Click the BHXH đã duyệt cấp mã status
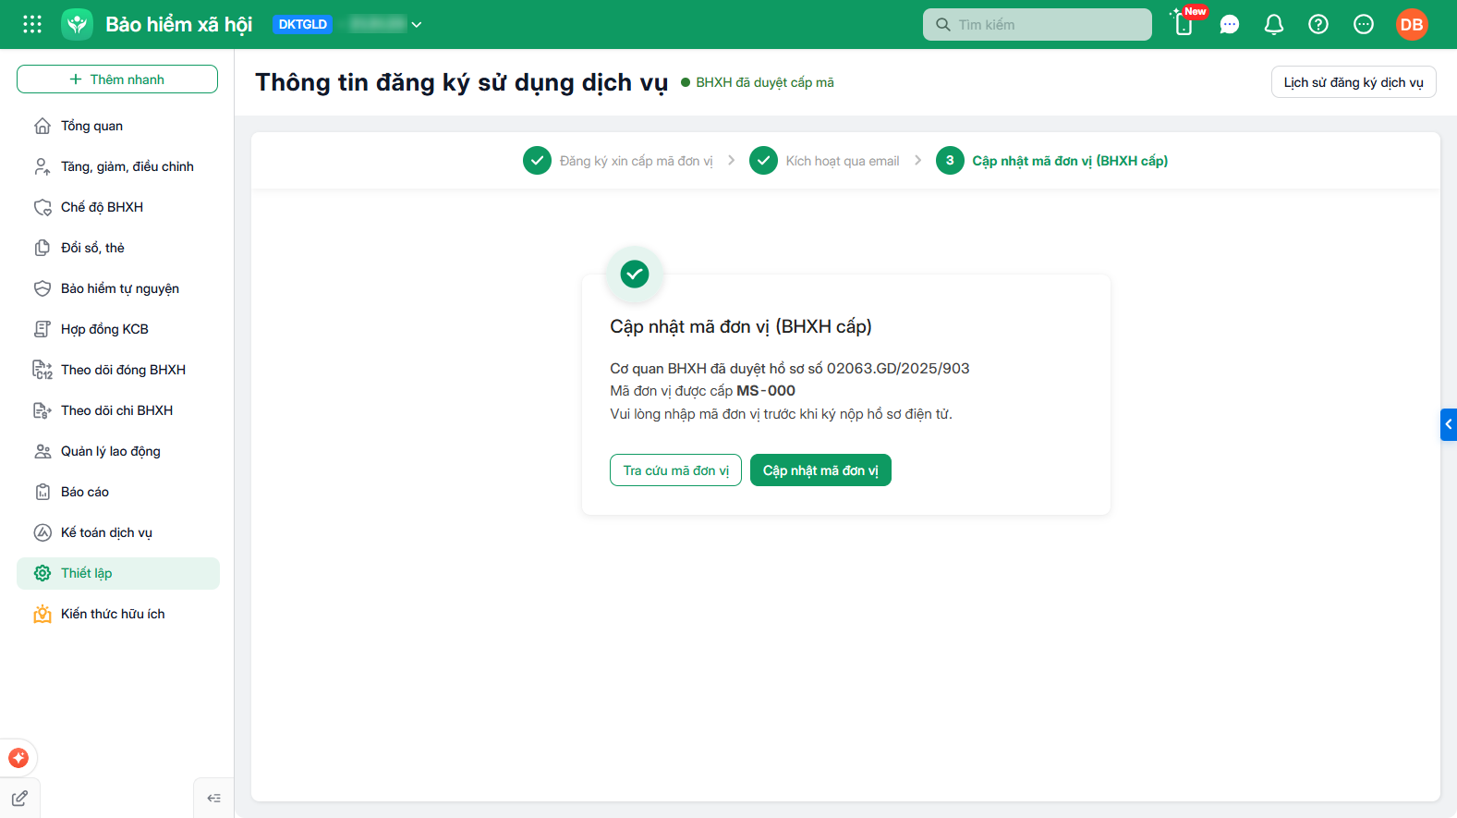This screenshot has width=1457, height=818. pyautogui.click(x=758, y=82)
